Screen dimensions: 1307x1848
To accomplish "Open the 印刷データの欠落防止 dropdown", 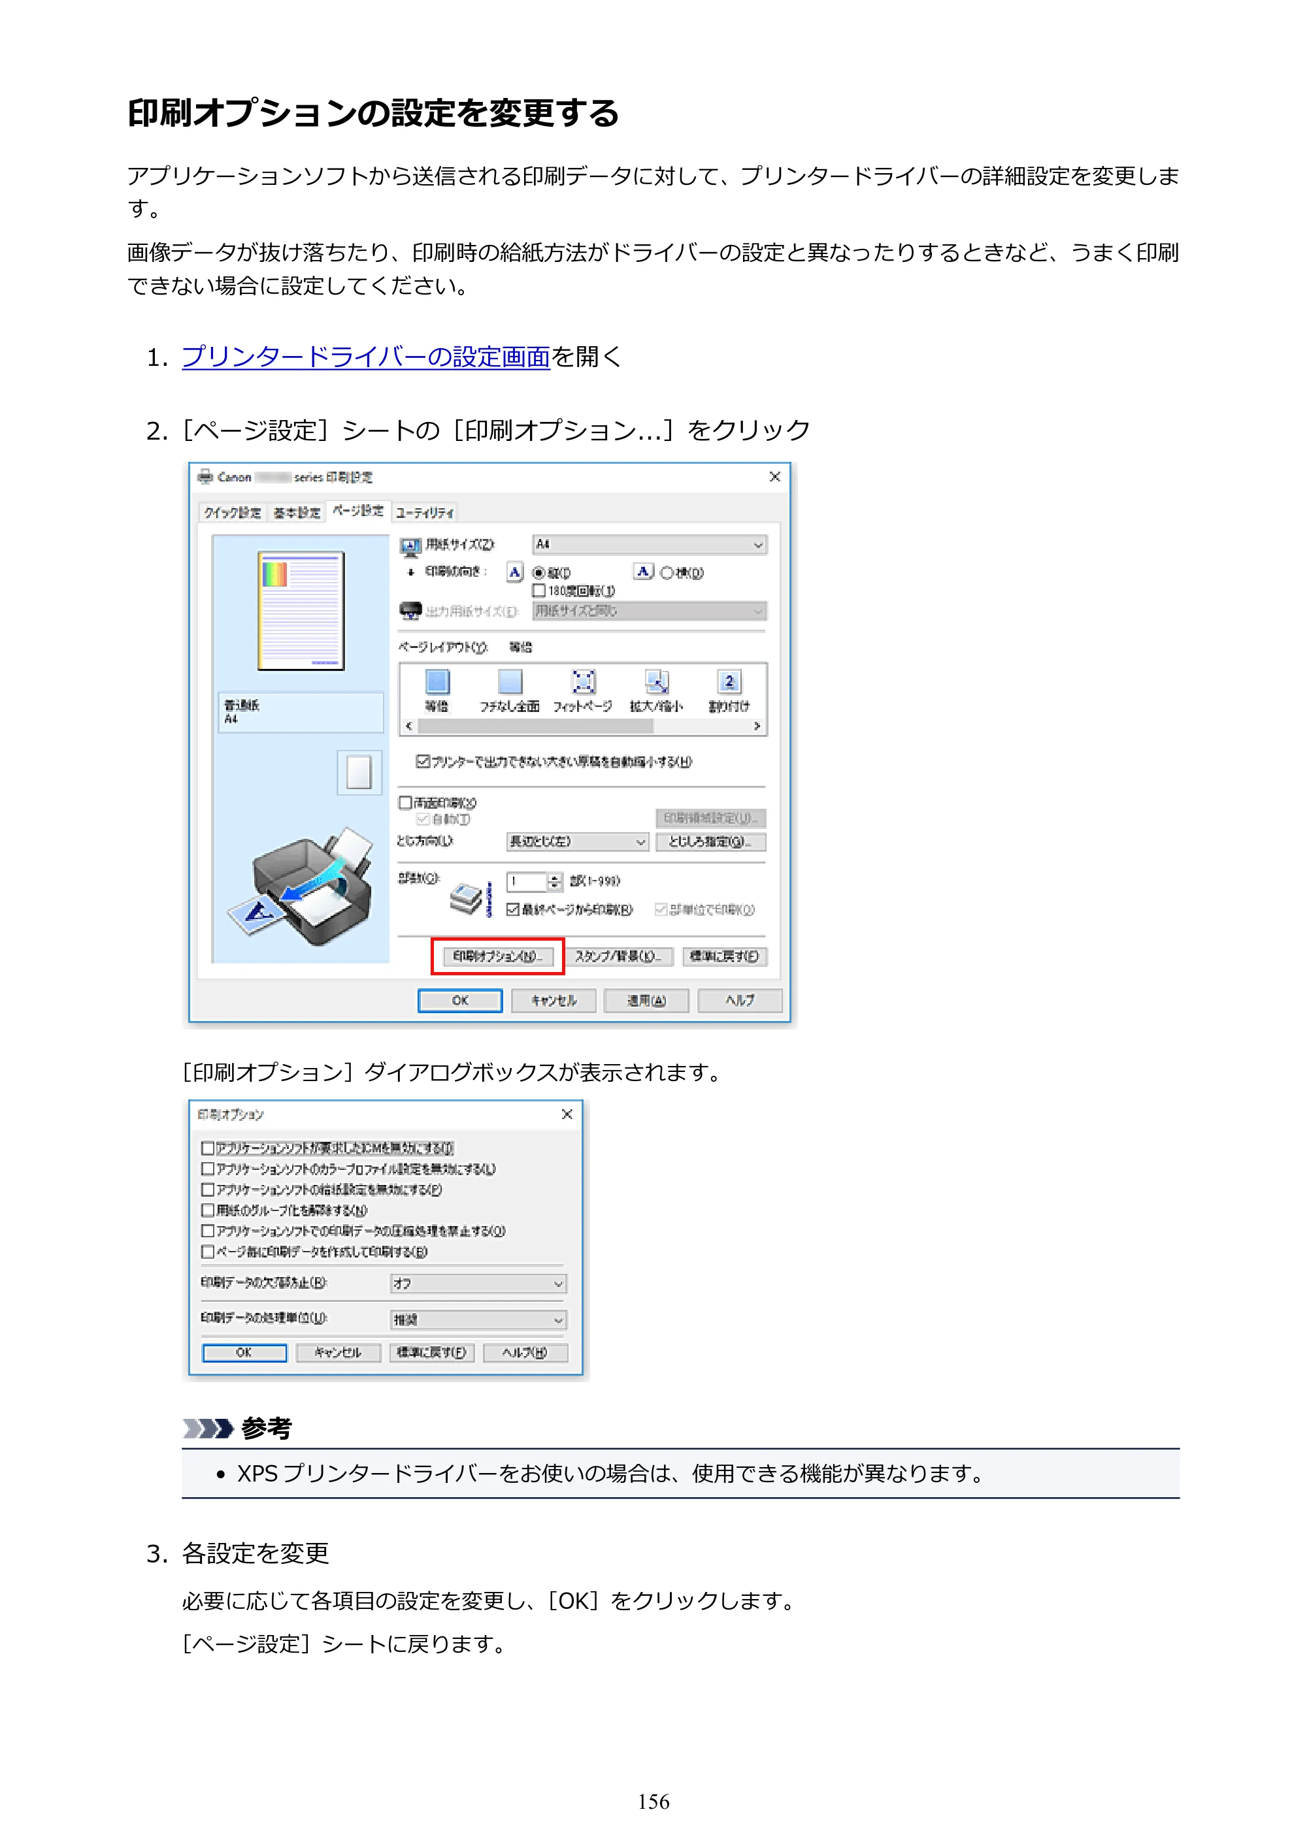I will click(478, 1283).
